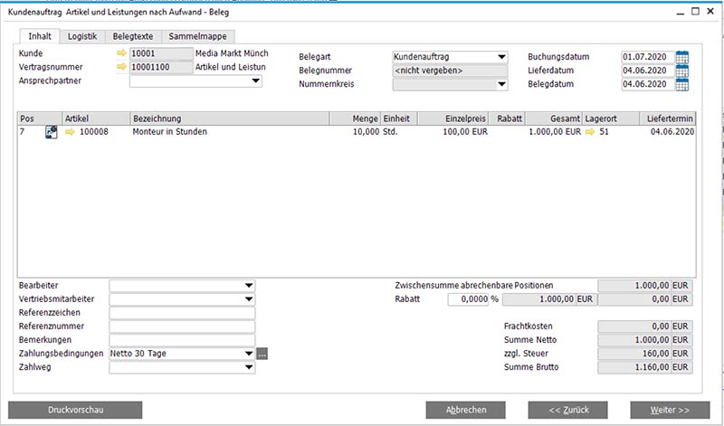Viewport: 724px width, 426px height.
Task: Switch to the Logistik tab
Action: pos(82,36)
